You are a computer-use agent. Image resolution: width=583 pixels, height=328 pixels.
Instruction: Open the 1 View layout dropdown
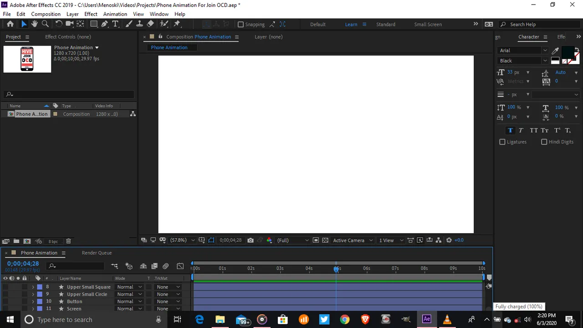pos(391,240)
